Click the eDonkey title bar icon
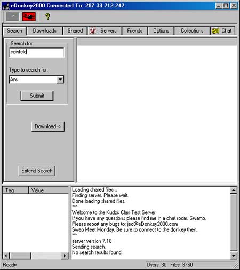The width and height of the screenshot is (240, 270). (x=6, y=6)
